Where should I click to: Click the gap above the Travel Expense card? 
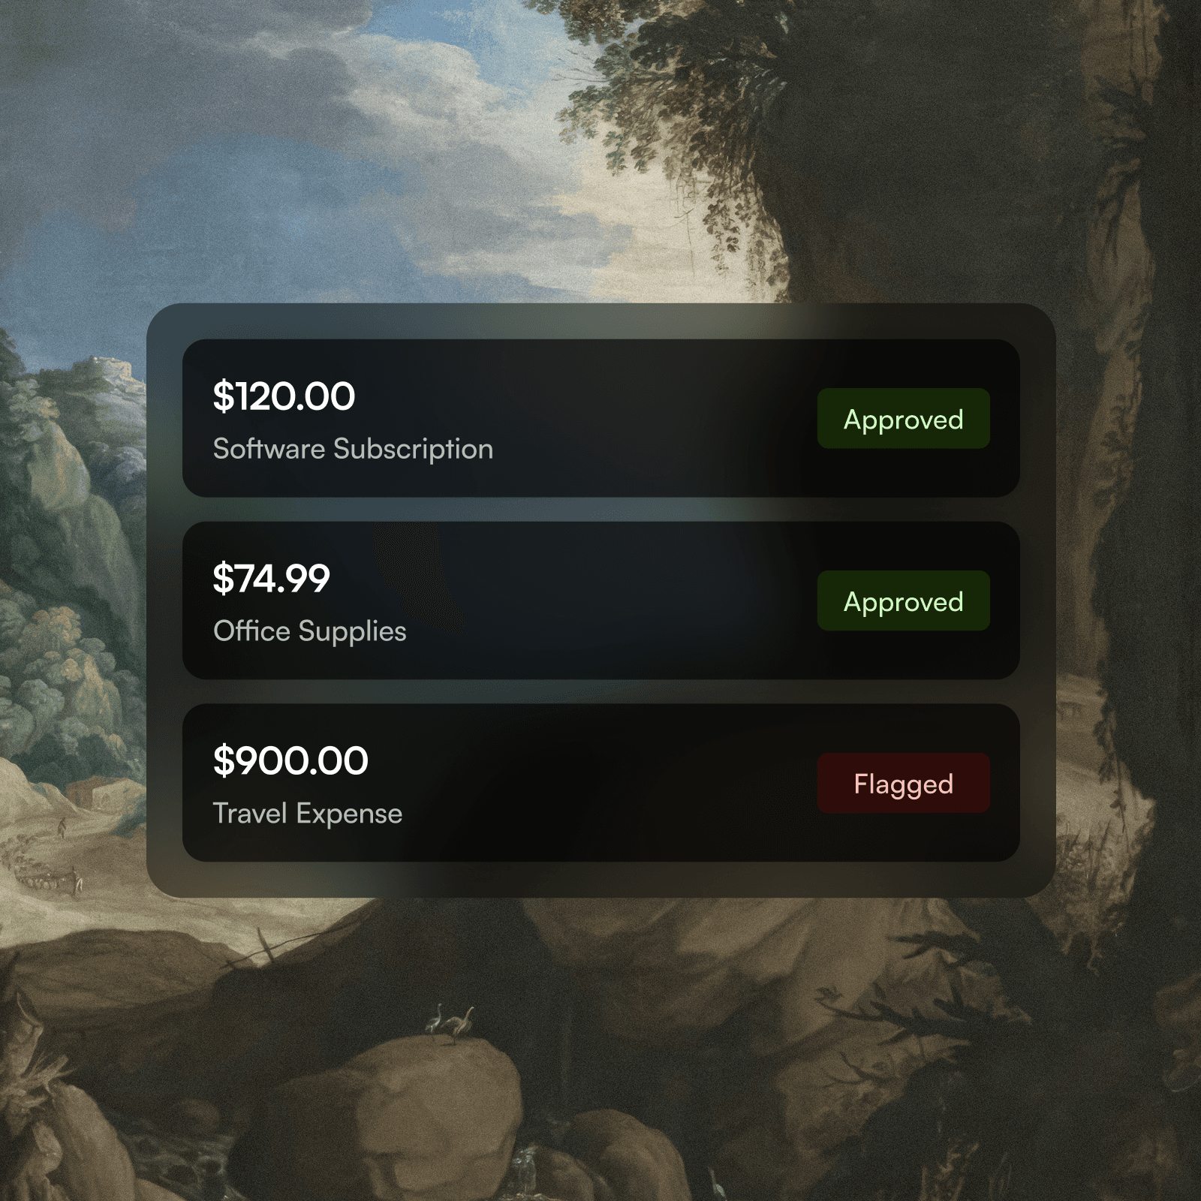600,691
